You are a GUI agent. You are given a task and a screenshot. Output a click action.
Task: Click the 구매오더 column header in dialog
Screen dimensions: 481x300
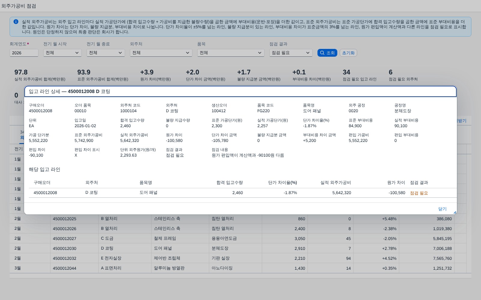pos(42,182)
